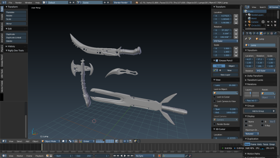Enable Render Border checkbox
The height and width of the screenshot is (158, 280).
pyautogui.click(x=214, y=124)
